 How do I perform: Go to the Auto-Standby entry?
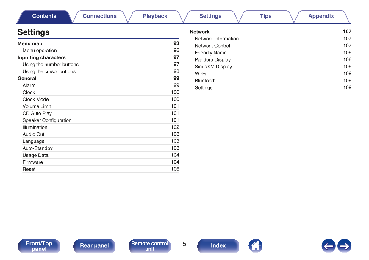(x=37, y=148)
